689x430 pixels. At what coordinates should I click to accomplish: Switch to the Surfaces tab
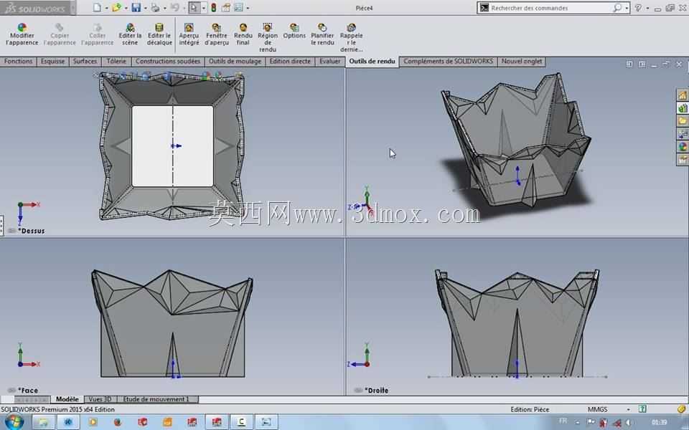click(x=85, y=62)
